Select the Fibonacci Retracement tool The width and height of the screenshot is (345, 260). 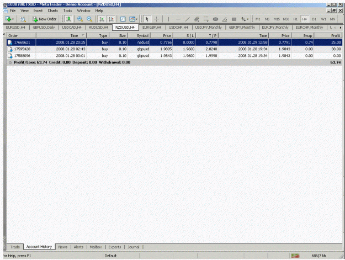206,19
